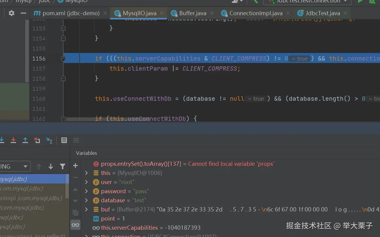The image size is (380, 237).
Task: Open Evaluate Expression calculator icon
Action: point(64,140)
